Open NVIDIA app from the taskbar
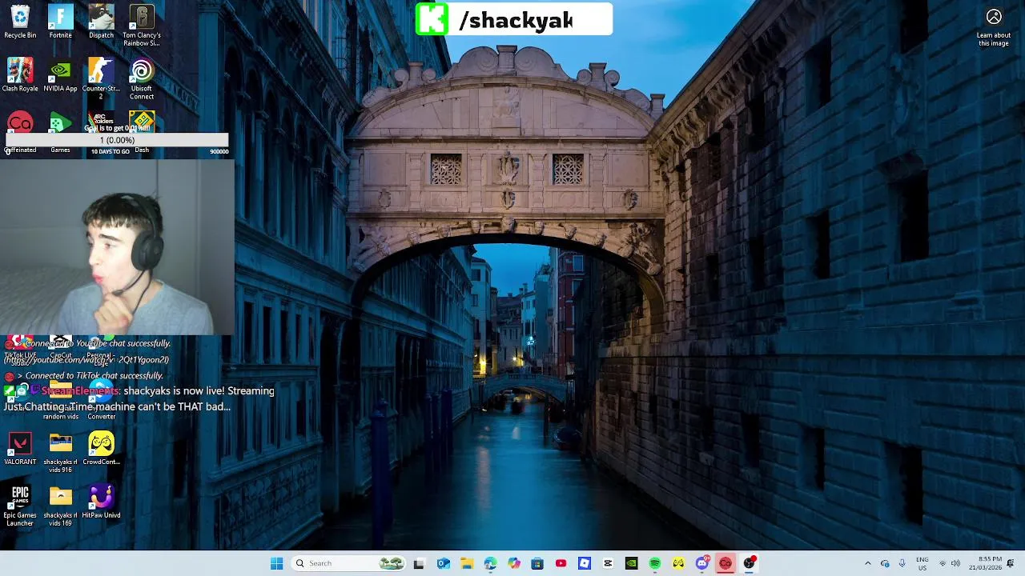 [631, 563]
